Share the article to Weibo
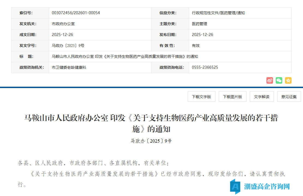Viewport: 303px width, 196px height. point(269,80)
